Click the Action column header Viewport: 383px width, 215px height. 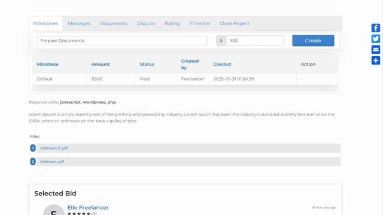pos(308,64)
